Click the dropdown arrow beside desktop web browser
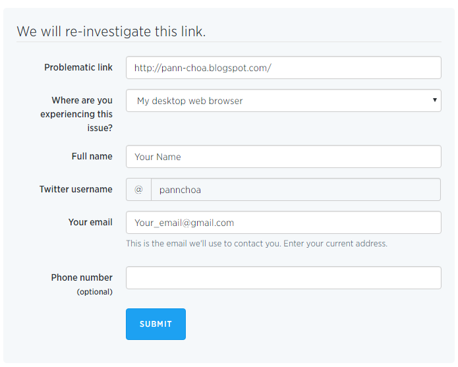This screenshot has width=458, height=367. 434,100
